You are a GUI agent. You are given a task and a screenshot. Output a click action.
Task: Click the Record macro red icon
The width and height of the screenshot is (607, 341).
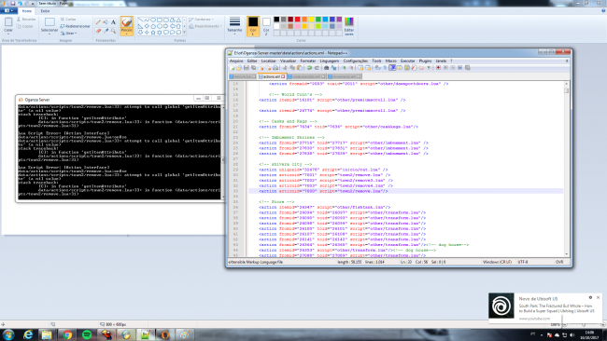[x=438, y=68]
